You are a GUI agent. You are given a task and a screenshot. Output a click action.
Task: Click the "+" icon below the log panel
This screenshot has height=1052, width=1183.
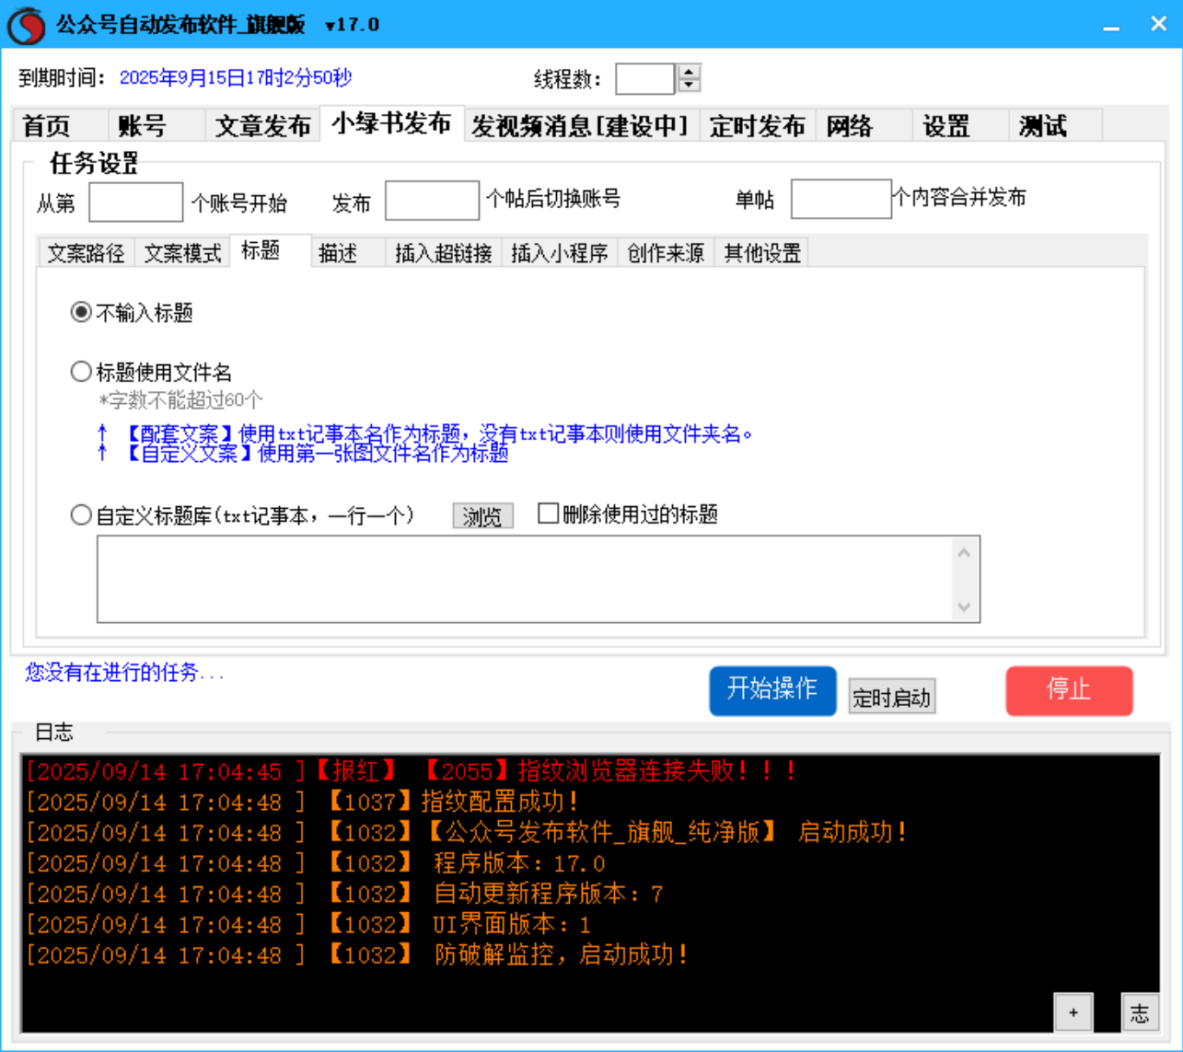(1072, 1012)
